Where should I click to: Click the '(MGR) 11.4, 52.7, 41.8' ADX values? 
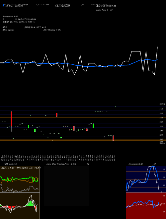(35, 27)
